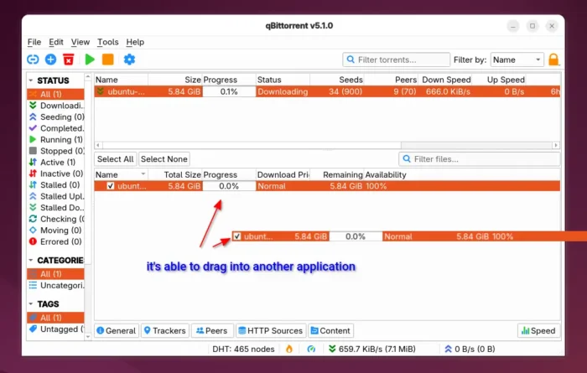Open the View menu
The height and width of the screenshot is (373, 587).
pyautogui.click(x=81, y=42)
